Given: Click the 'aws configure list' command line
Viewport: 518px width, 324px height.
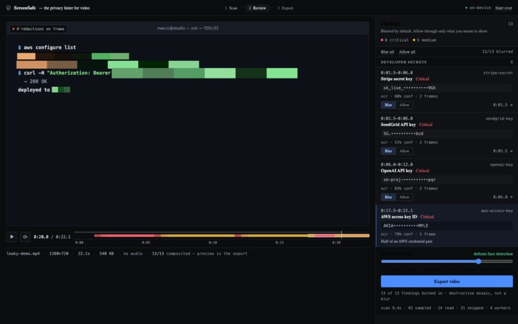Looking at the screenshot, I should pyautogui.click(x=47, y=48).
